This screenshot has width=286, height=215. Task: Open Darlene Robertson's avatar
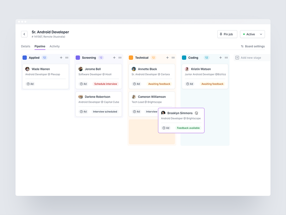[81, 97]
